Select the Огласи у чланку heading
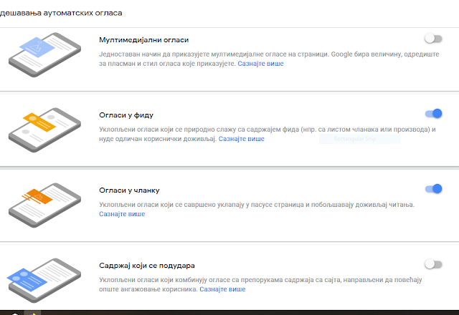Image resolution: width=459 pixels, height=315 pixels. point(129,190)
